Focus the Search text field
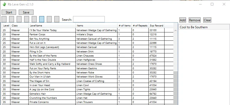Viewport: 230px width, 105px height. (x=89, y=19)
